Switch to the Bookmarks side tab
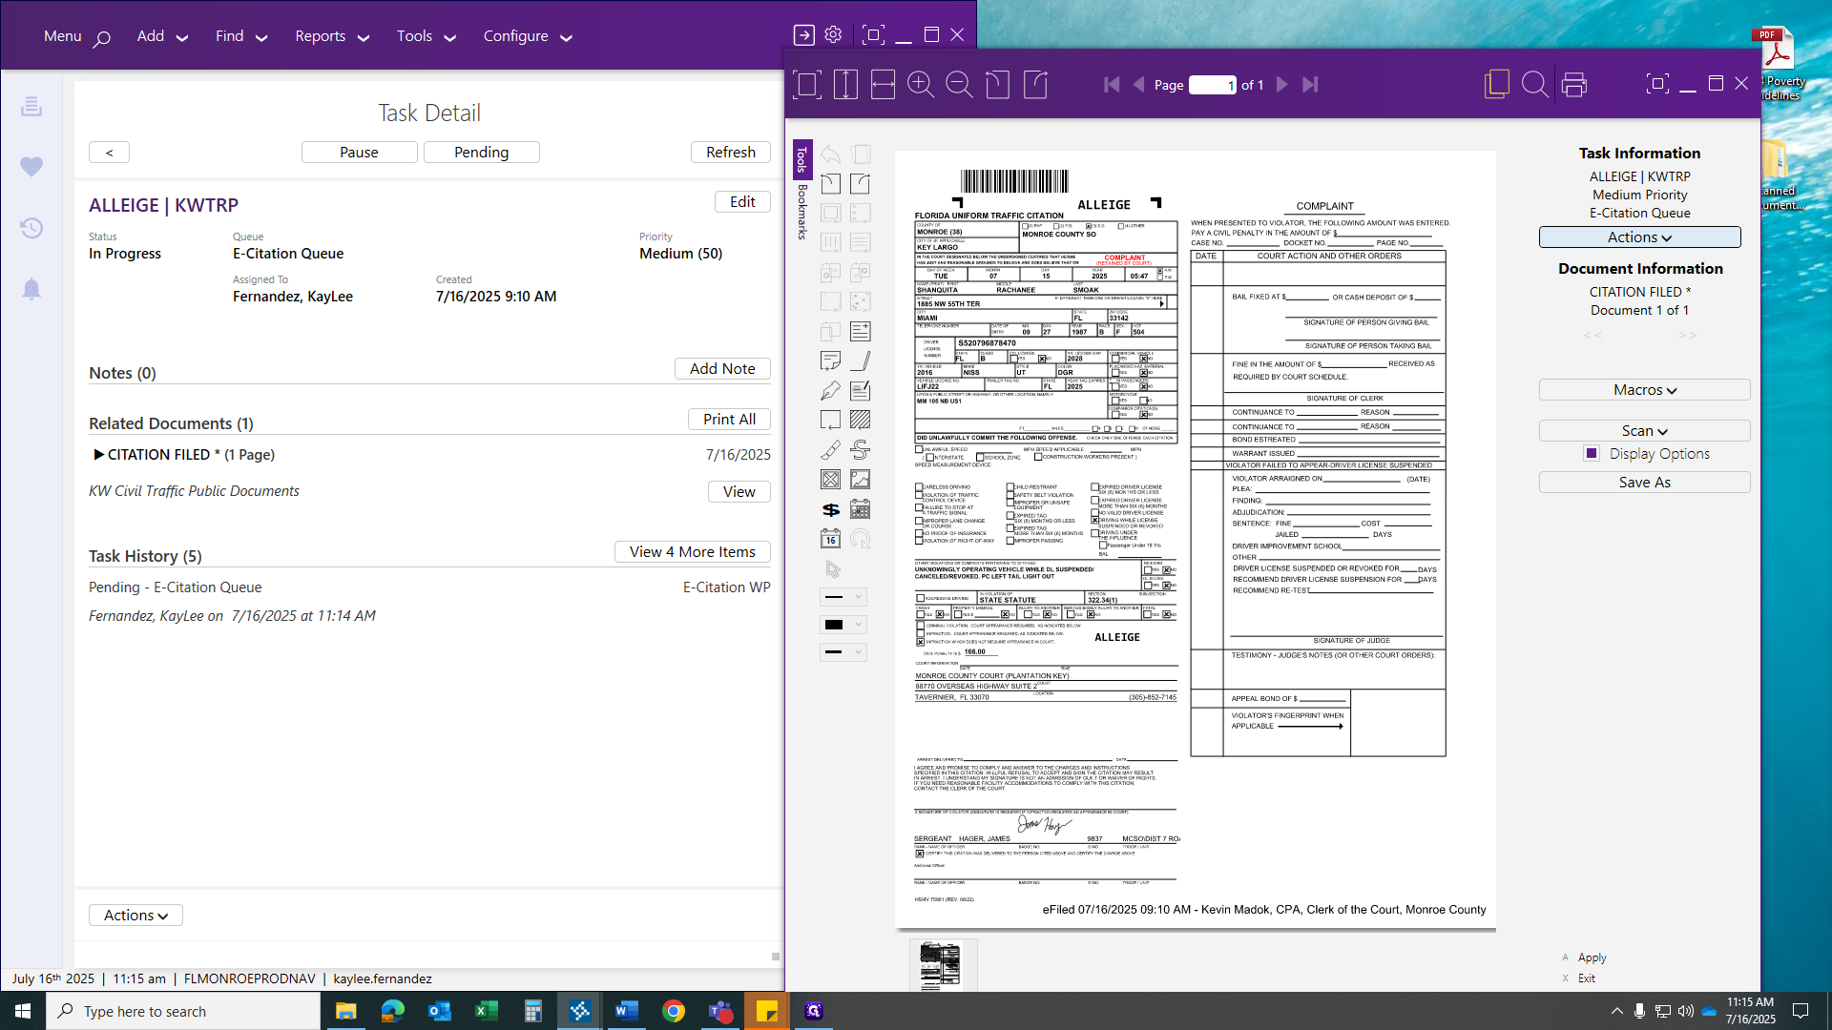This screenshot has width=1832, height=1030. (802, 212)
